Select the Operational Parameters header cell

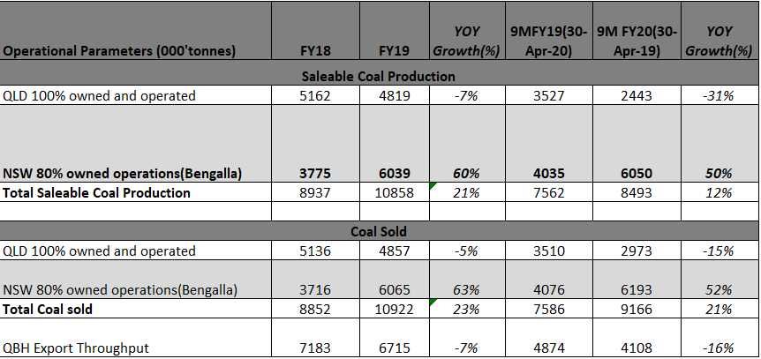(x=119, y=51)
